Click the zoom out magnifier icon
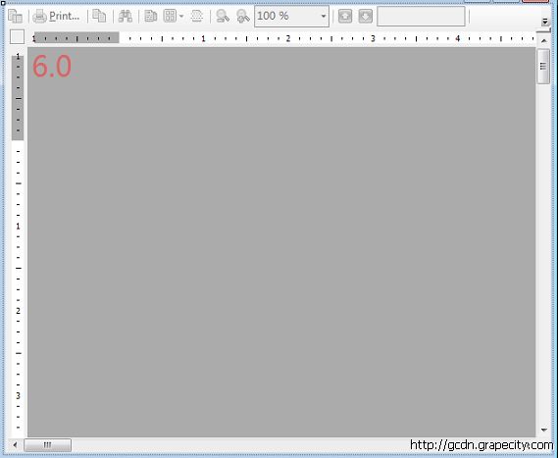Screen dimensions: 558x458 coord(223,17)
